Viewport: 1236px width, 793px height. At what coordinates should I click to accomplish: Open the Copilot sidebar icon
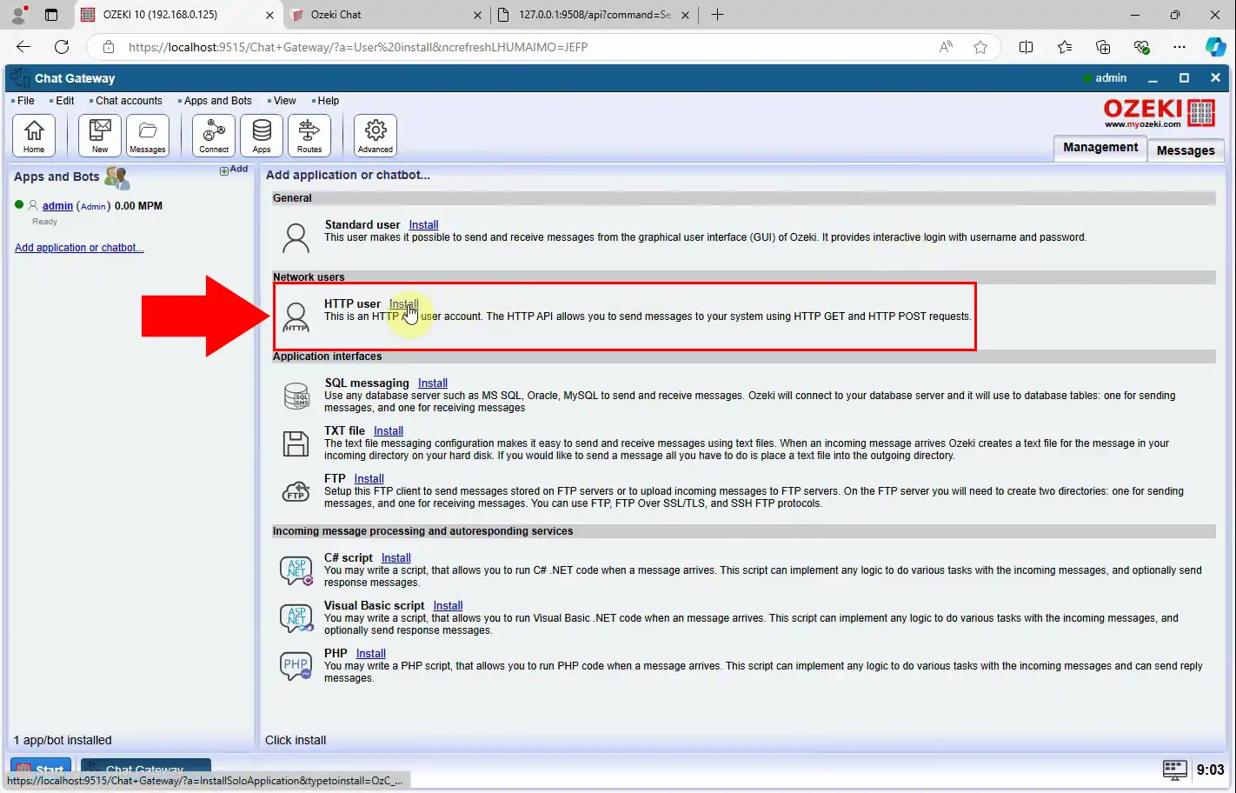tap(1215, 47)
